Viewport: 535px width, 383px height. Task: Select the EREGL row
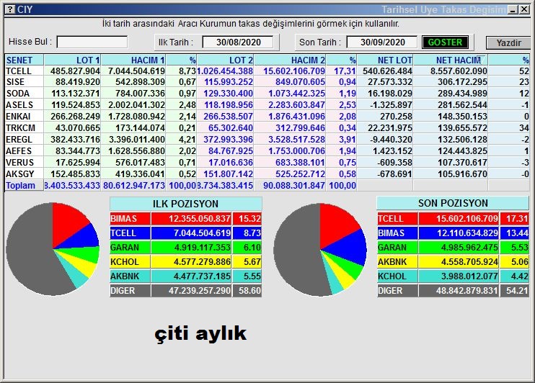267,140
